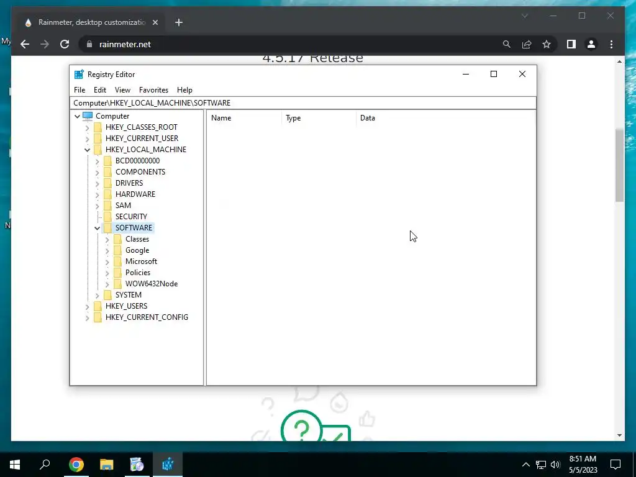
Task: Select the HARDWARE tree label
Action: (x=135, y=194)
